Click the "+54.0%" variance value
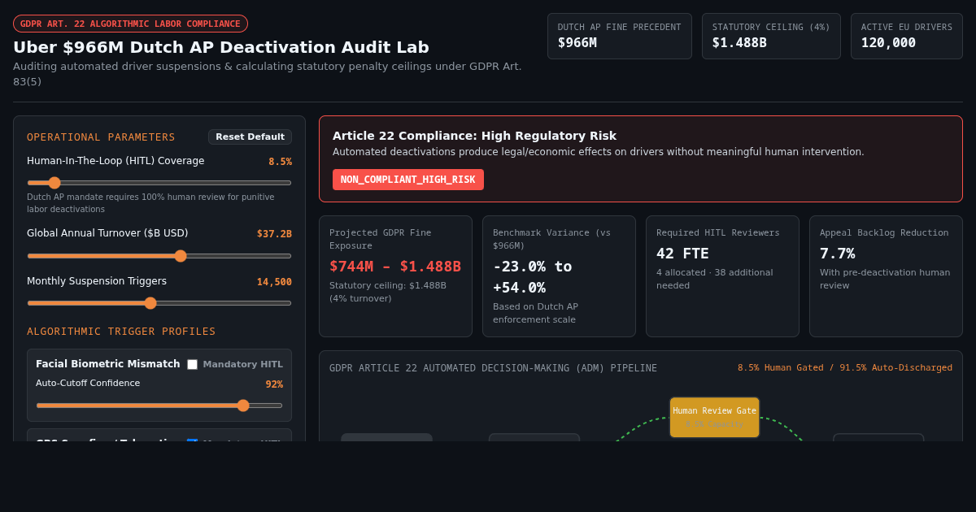 pos(519,288)
